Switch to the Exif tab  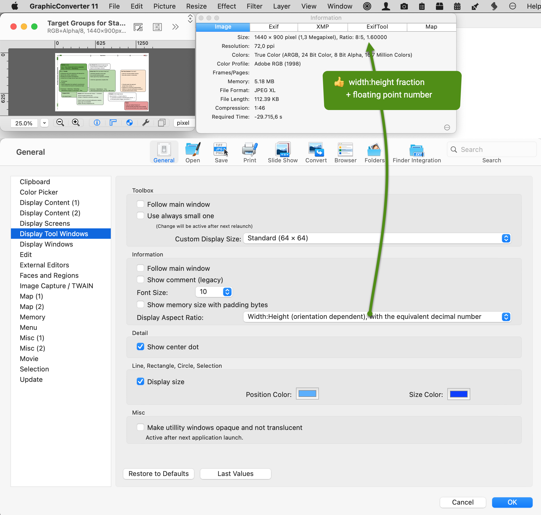point(274,27)
